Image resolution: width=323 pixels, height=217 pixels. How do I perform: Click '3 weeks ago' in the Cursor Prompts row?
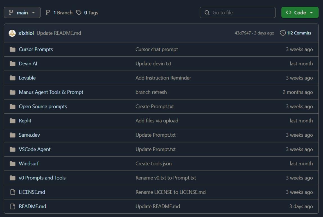coord(299,50)
